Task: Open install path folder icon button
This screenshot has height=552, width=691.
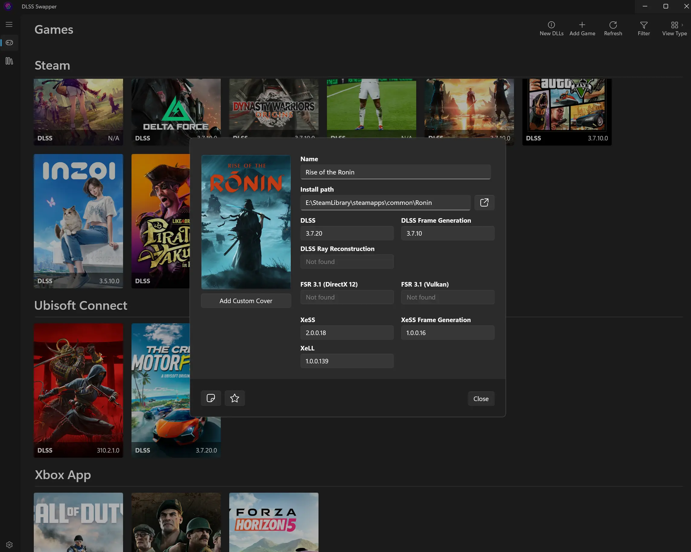Action: tap(484, 203)
